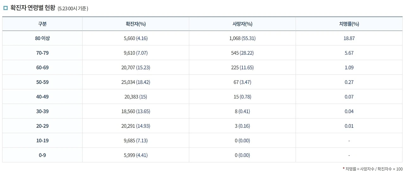Click the 확진자 연령별 현황 title
The width and height of the screenshot is (405, 171).
click(33, 8)
